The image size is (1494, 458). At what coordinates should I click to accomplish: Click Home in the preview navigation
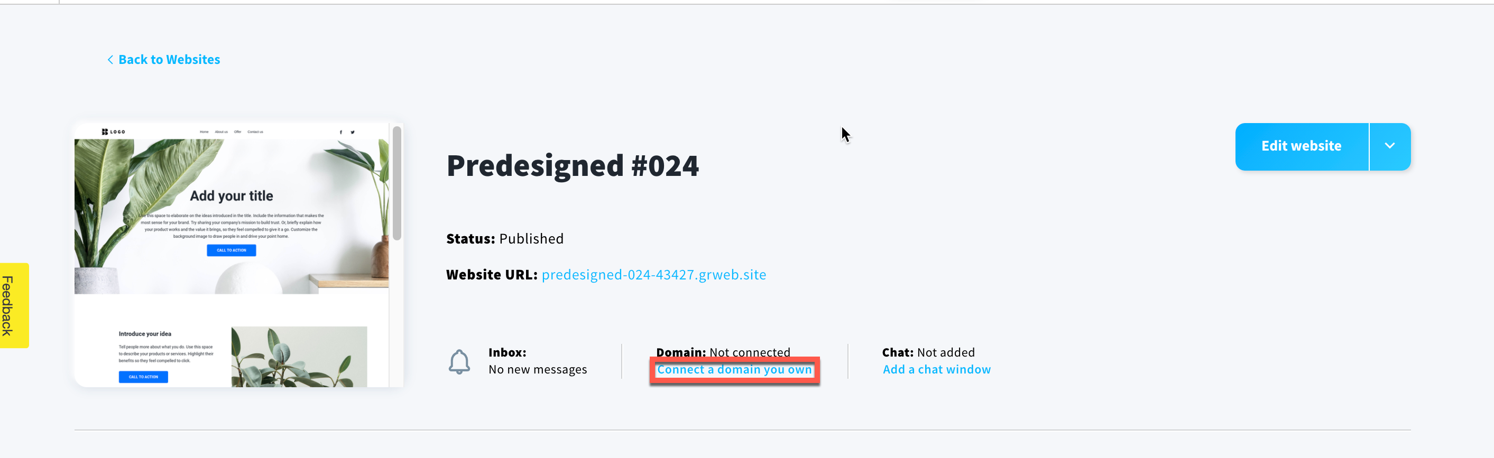coord(204,132)
